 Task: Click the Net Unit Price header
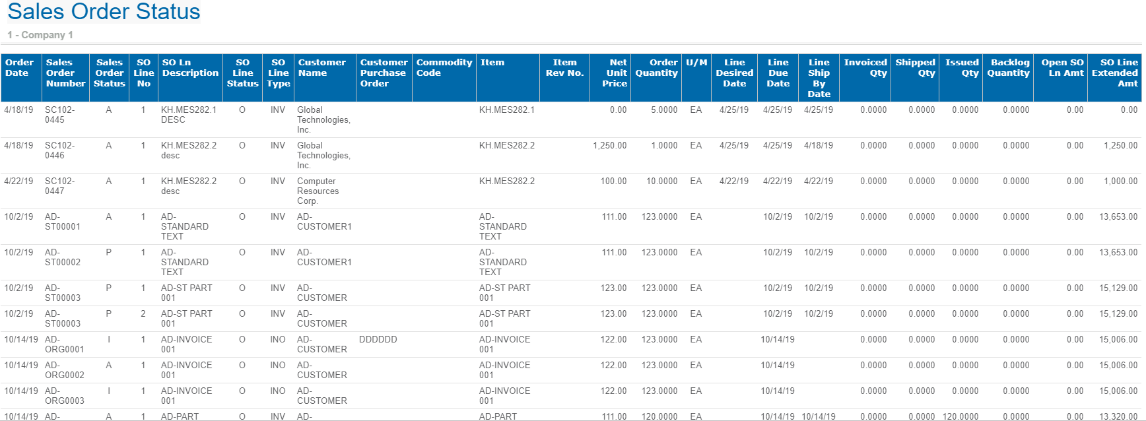(615, 73)
